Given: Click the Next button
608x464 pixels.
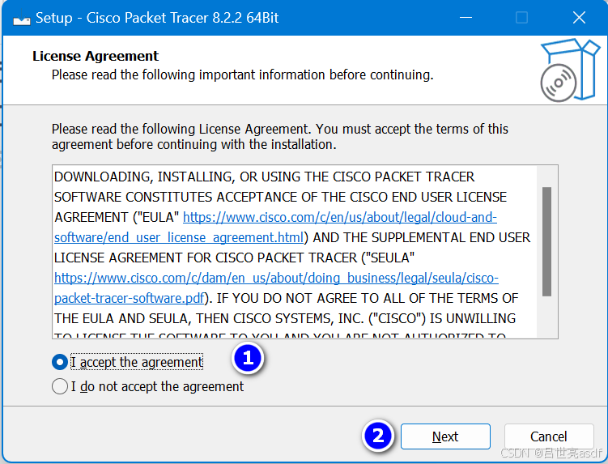Looking at the screenshot, I should (x=445, y=436).
